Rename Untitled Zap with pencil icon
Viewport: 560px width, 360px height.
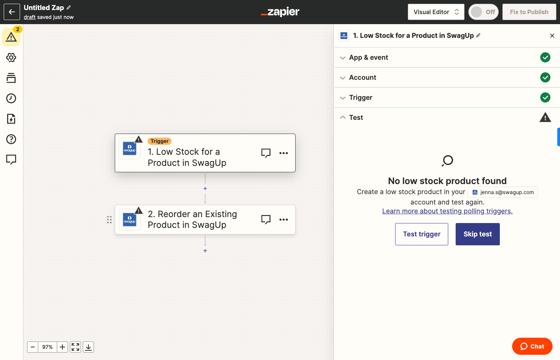click(69, 7)
